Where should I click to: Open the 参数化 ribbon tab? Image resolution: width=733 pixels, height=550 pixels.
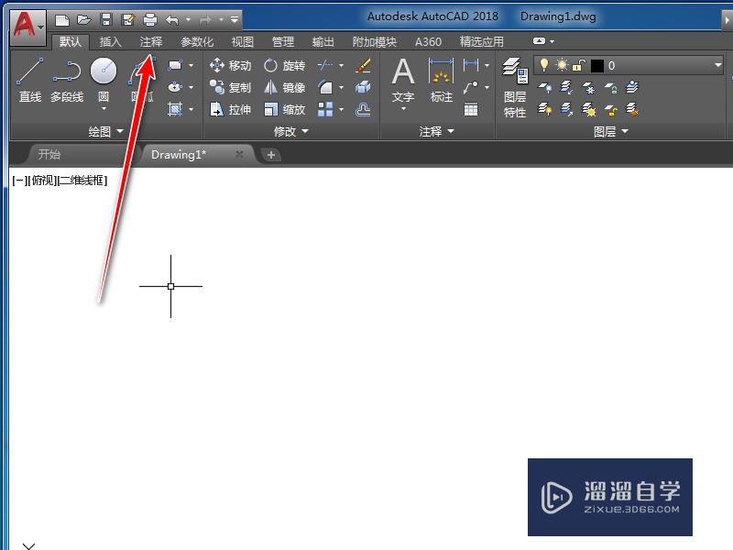coord(196,41)
